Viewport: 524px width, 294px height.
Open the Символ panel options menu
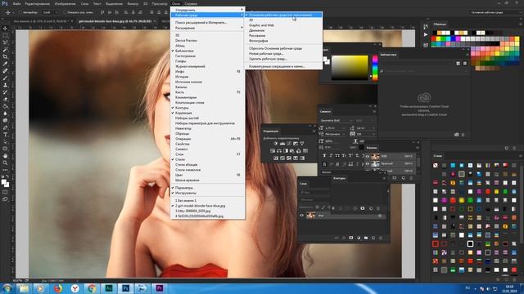(374, 112)
